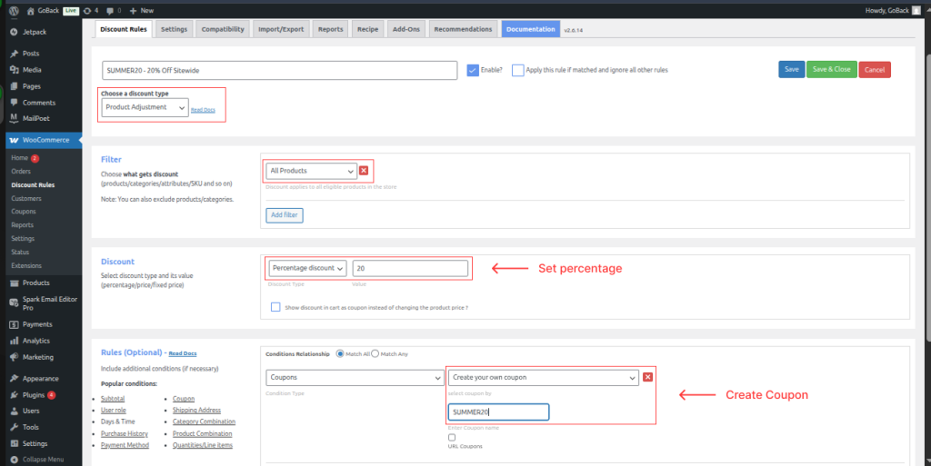931x466 pixels.
Task: Select the Match All radio button
Action: click(x=340, y=354)
